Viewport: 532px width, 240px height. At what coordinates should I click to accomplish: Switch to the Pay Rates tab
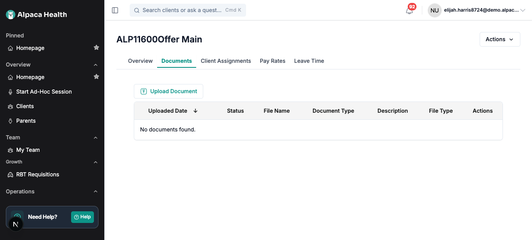tap(273, 61)
